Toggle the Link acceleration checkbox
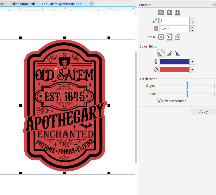 click(x=159, y=101)
